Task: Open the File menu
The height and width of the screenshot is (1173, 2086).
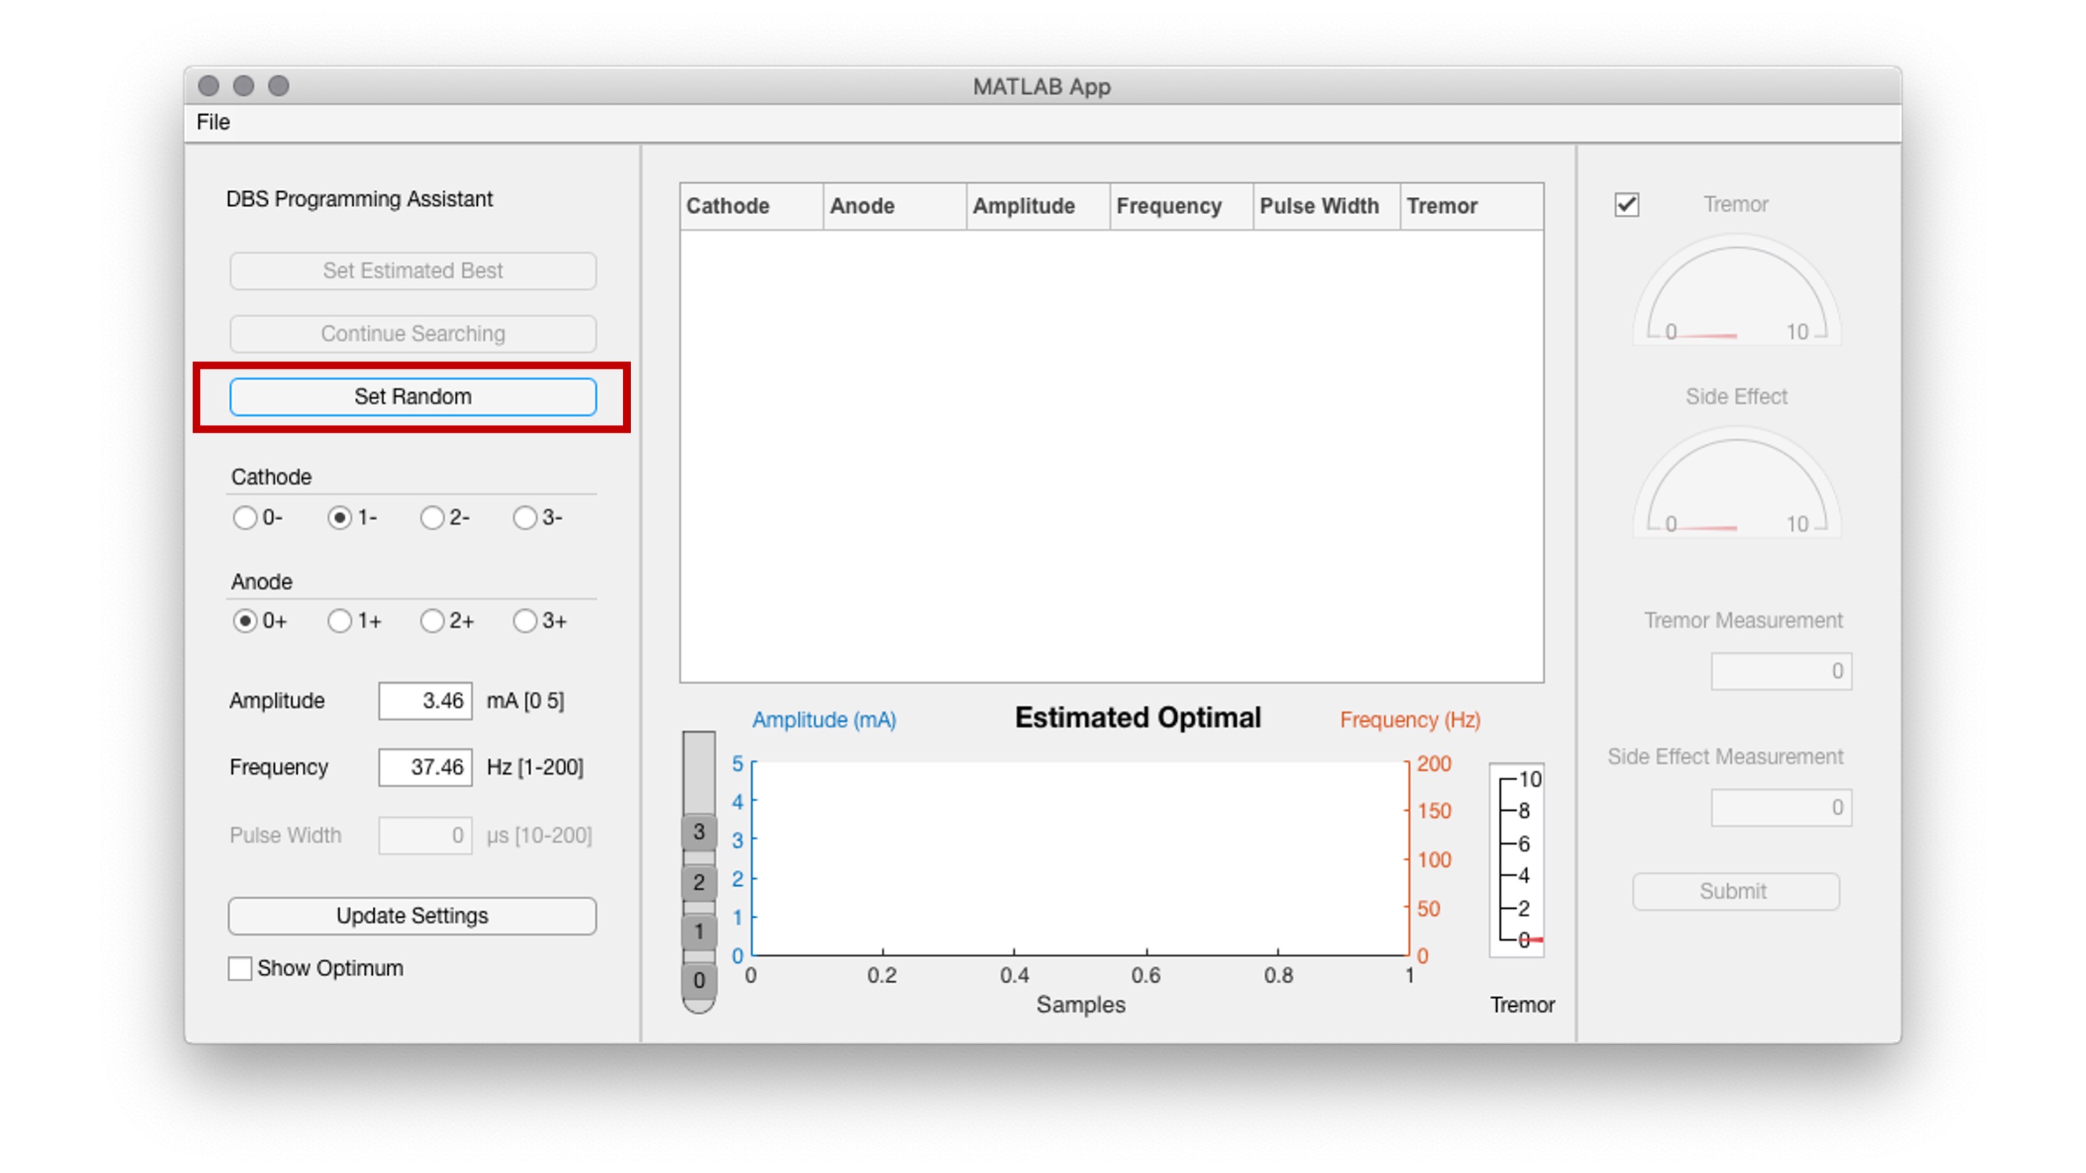Action: coord(213,122)
